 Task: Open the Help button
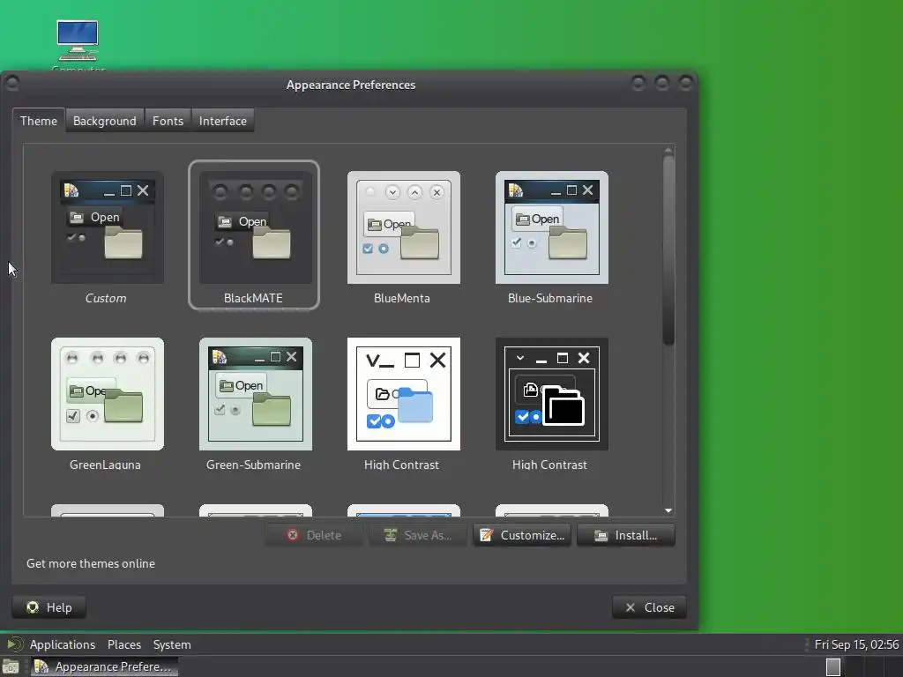[49, 607]
